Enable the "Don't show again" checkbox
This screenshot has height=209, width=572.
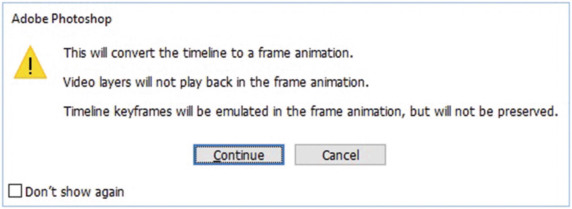pyautogui.click(x=16, y=191)
